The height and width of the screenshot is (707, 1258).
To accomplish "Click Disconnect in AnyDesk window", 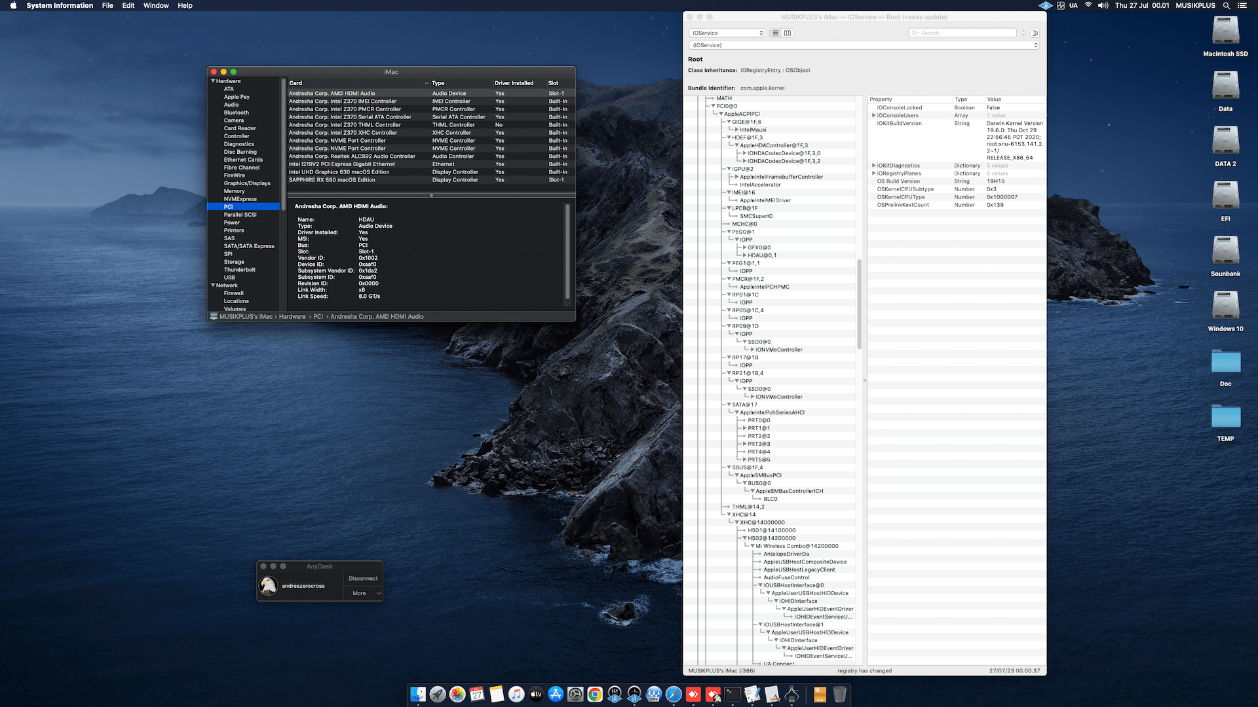I will point(363,579).
